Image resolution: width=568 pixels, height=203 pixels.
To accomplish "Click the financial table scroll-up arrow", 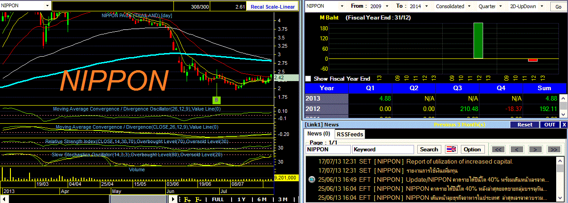I will [563, 98].
